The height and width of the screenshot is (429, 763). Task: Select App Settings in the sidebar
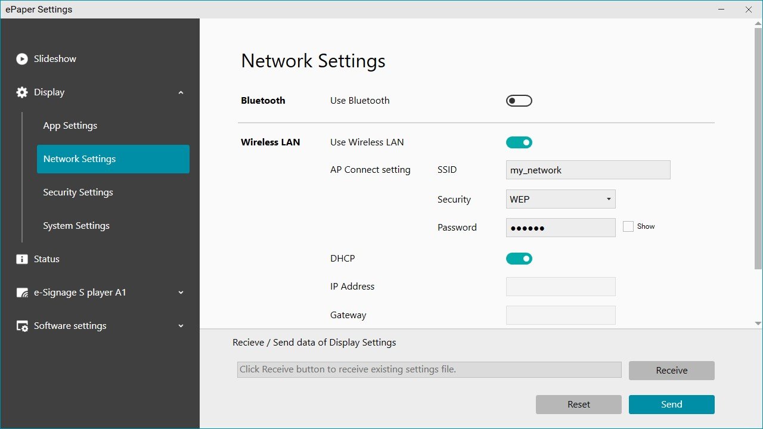click(x=70, y=125)
